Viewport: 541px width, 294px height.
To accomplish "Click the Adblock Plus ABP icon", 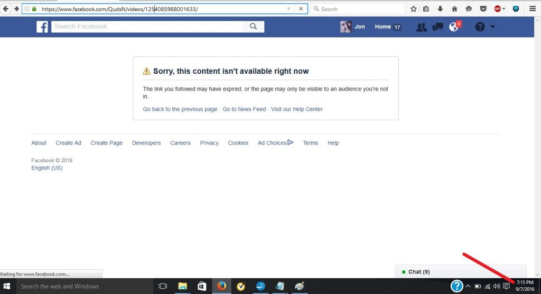I will point(498,9).
